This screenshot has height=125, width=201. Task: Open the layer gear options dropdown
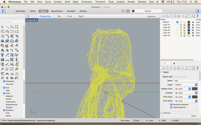coord(175,63)
